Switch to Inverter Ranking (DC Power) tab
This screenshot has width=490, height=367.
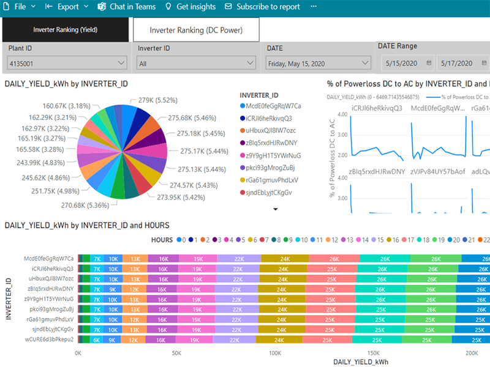click(x=196, y=29)
